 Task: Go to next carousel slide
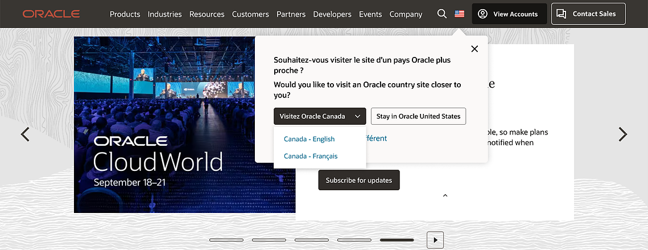point(622,134)
